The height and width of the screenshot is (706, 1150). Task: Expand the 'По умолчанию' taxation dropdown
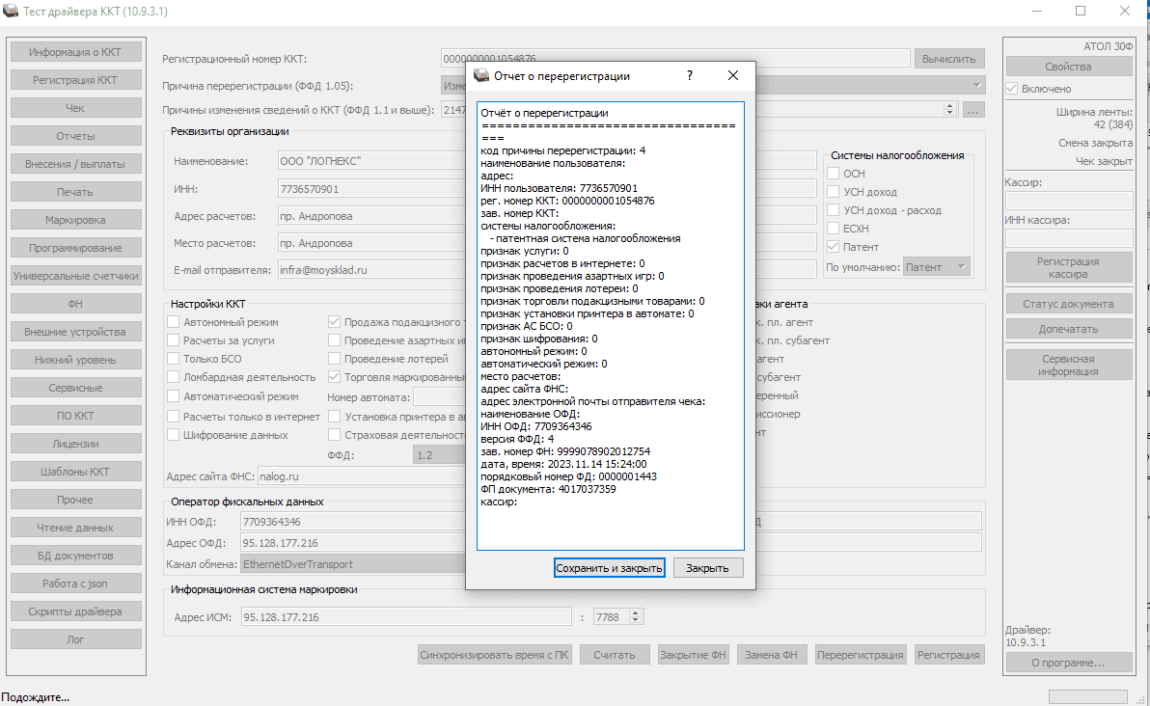tap(936, 267)
